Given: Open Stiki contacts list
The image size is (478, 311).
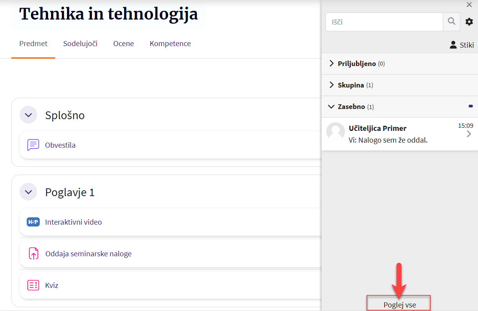Looking at the screenshot, I should (x=462, y=45).
